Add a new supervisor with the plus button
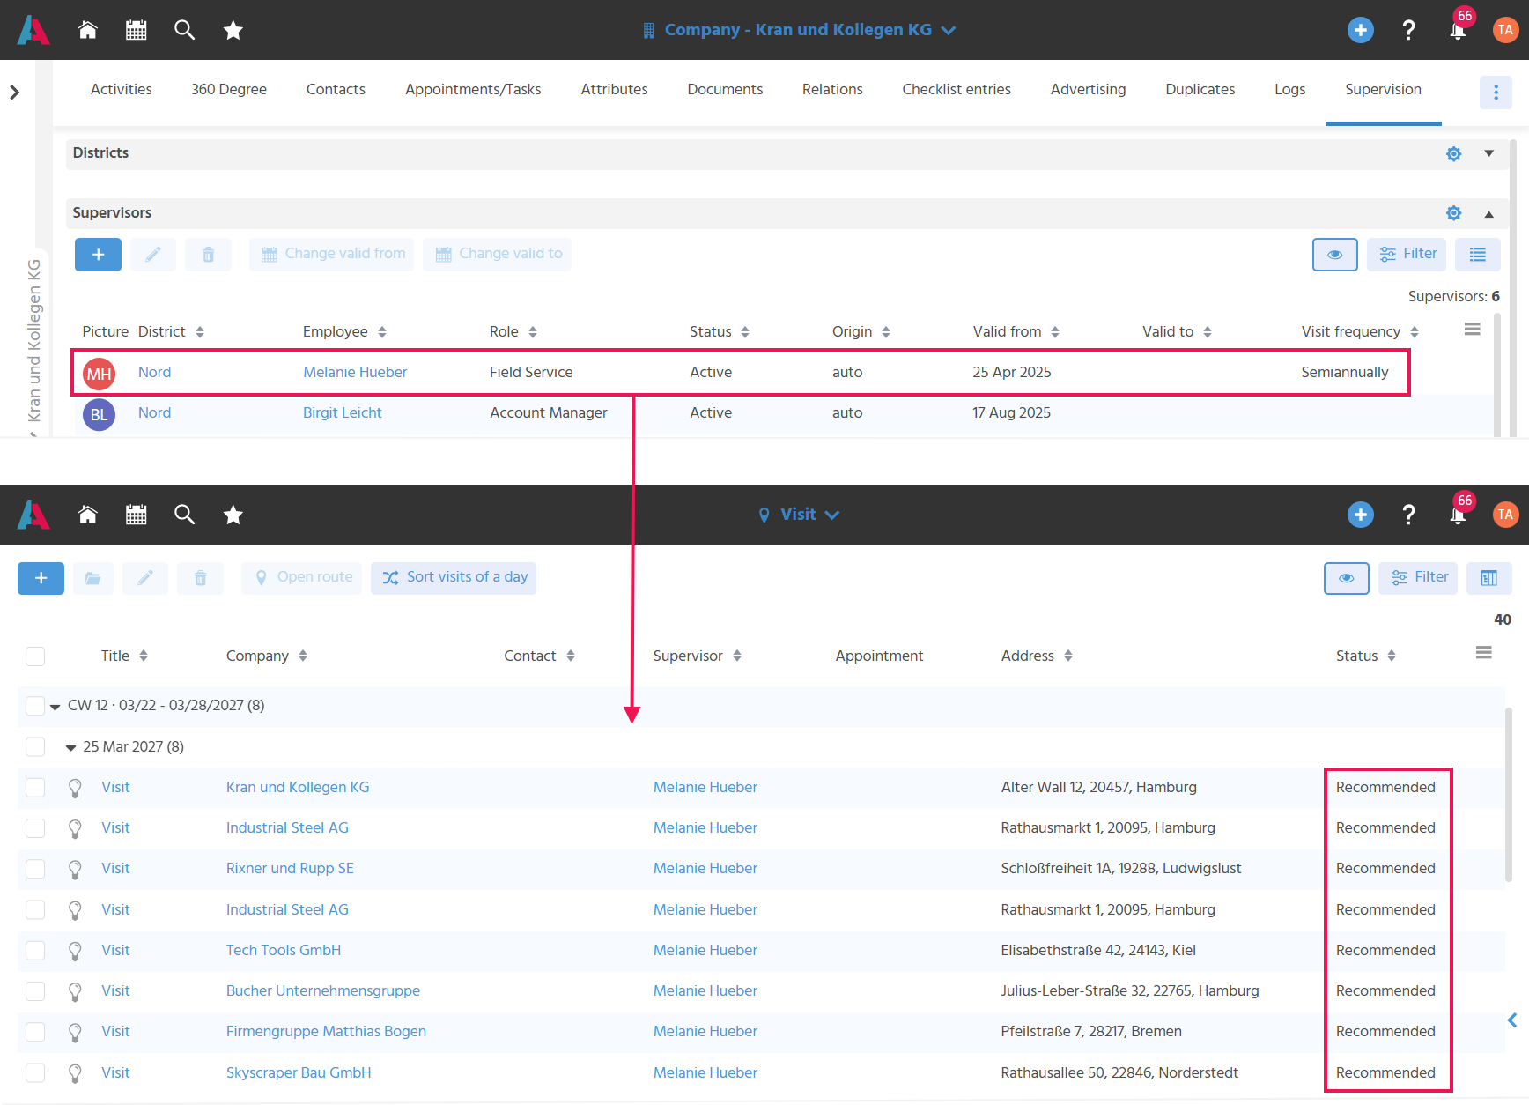1529x1105 pixels. pyautogui.click(x=98, y=255)
